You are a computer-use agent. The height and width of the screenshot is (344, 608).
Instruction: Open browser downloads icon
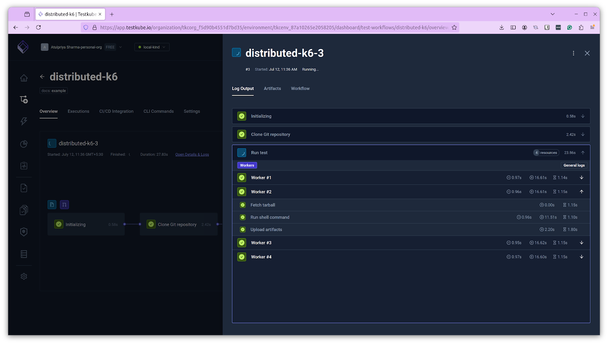502,27
